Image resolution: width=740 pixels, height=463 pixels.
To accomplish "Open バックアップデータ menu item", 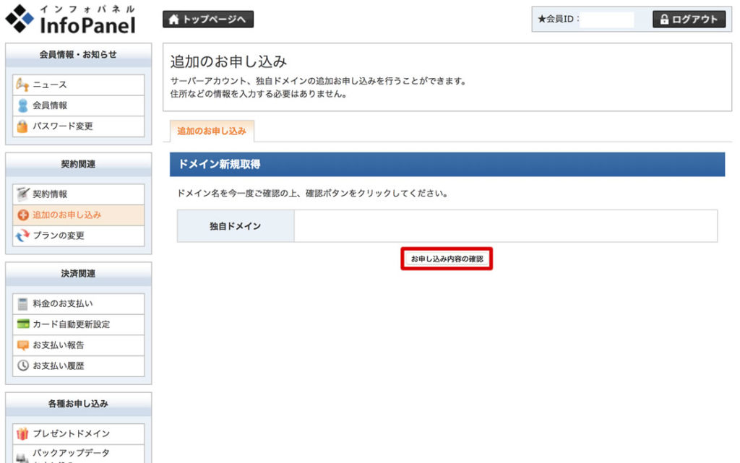I will pos(78,454).
